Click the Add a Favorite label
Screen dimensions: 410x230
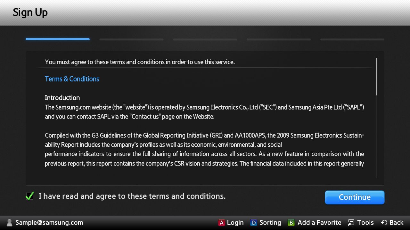click(319, 223)
